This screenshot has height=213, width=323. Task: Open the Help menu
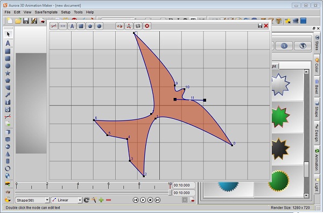90,12
